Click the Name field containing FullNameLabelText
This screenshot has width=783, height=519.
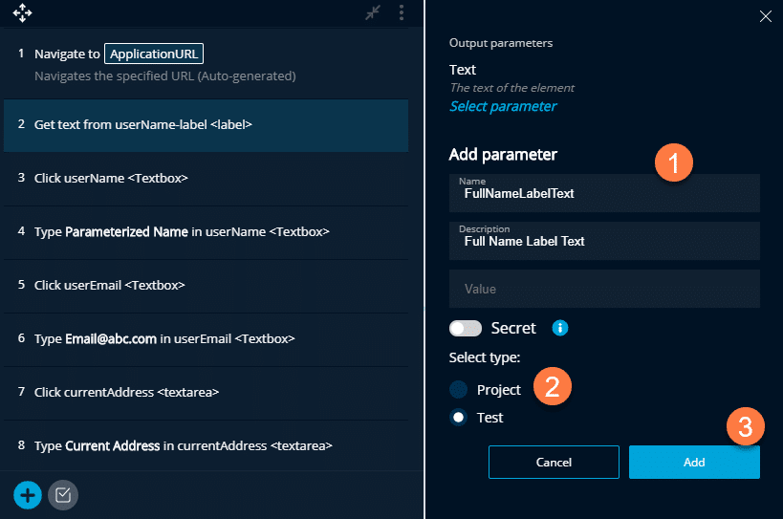click(604, 193)
